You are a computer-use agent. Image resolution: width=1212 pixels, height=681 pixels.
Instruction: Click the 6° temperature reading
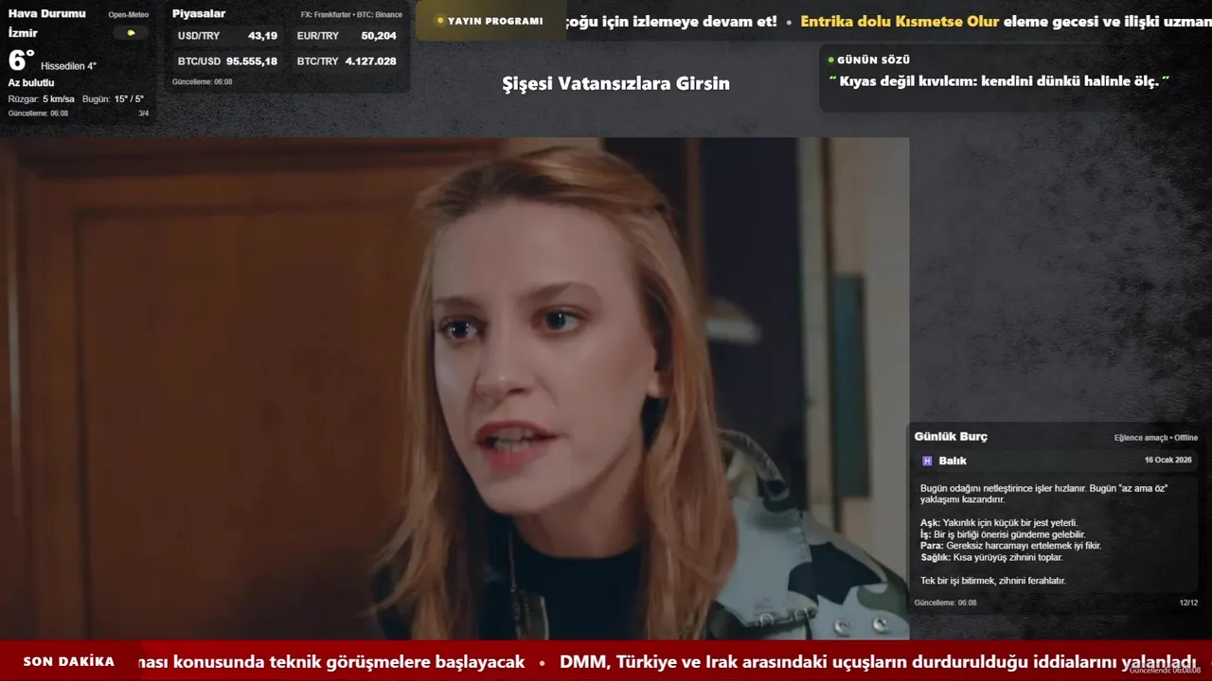click(x=21, y=61)
